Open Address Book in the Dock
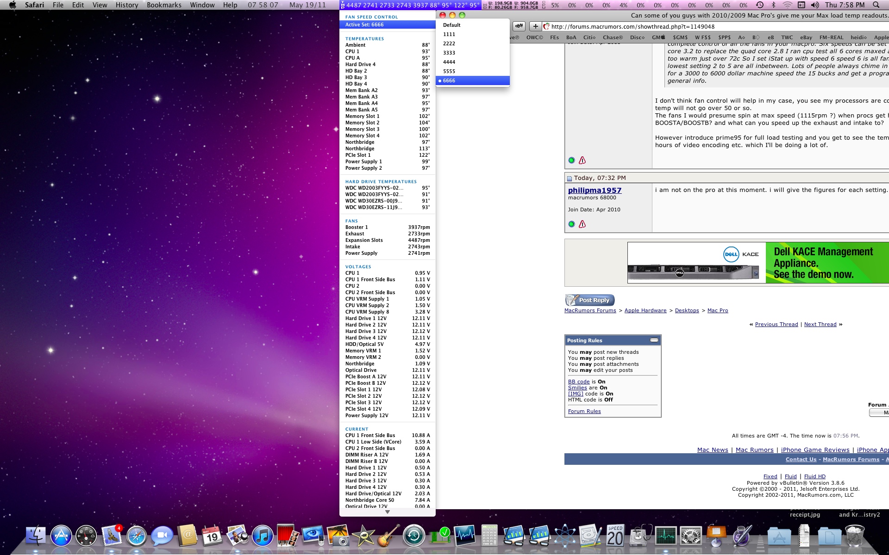Screen dimensions: 889x555 [187, 536]
